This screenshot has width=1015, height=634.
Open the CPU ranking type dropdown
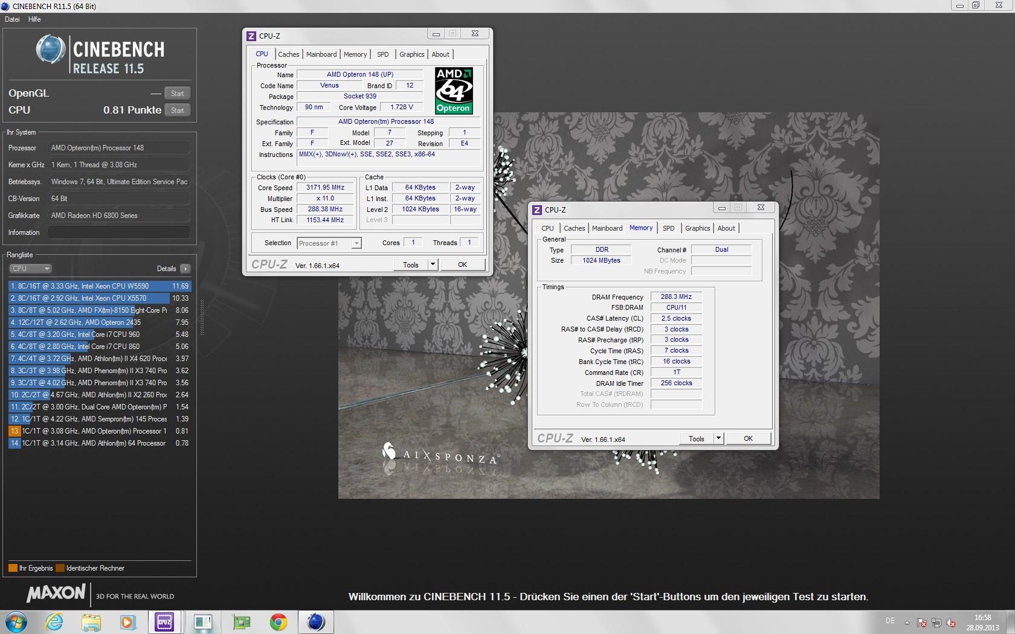point(30,269)
